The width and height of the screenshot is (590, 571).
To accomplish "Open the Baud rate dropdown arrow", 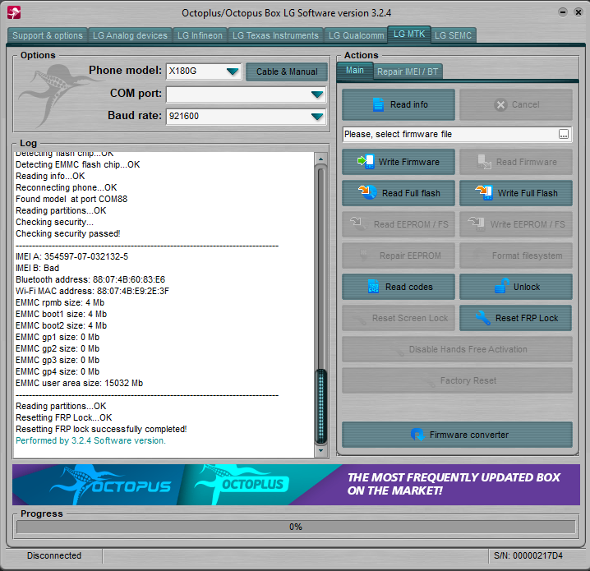I will 317,117.
